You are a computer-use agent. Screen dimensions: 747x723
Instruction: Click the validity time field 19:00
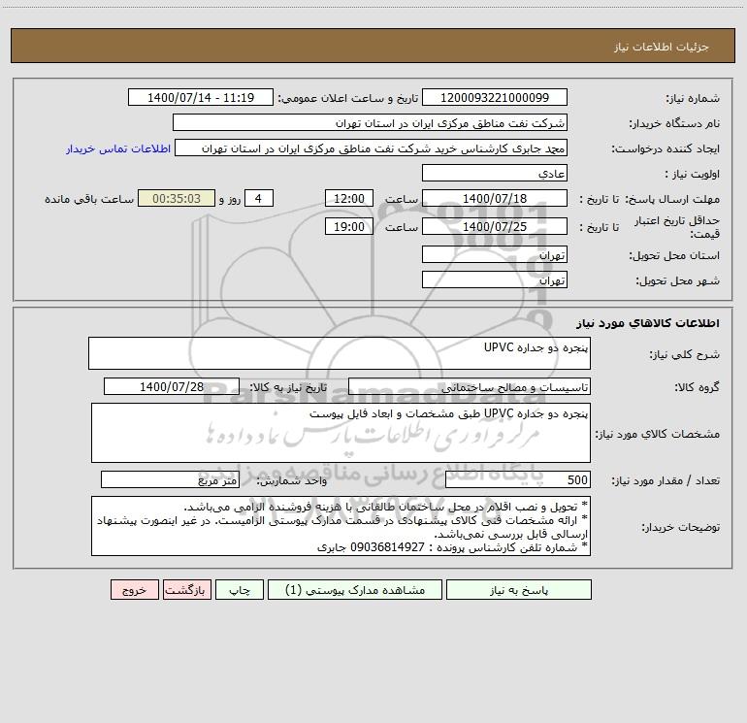tap(348, 226)
